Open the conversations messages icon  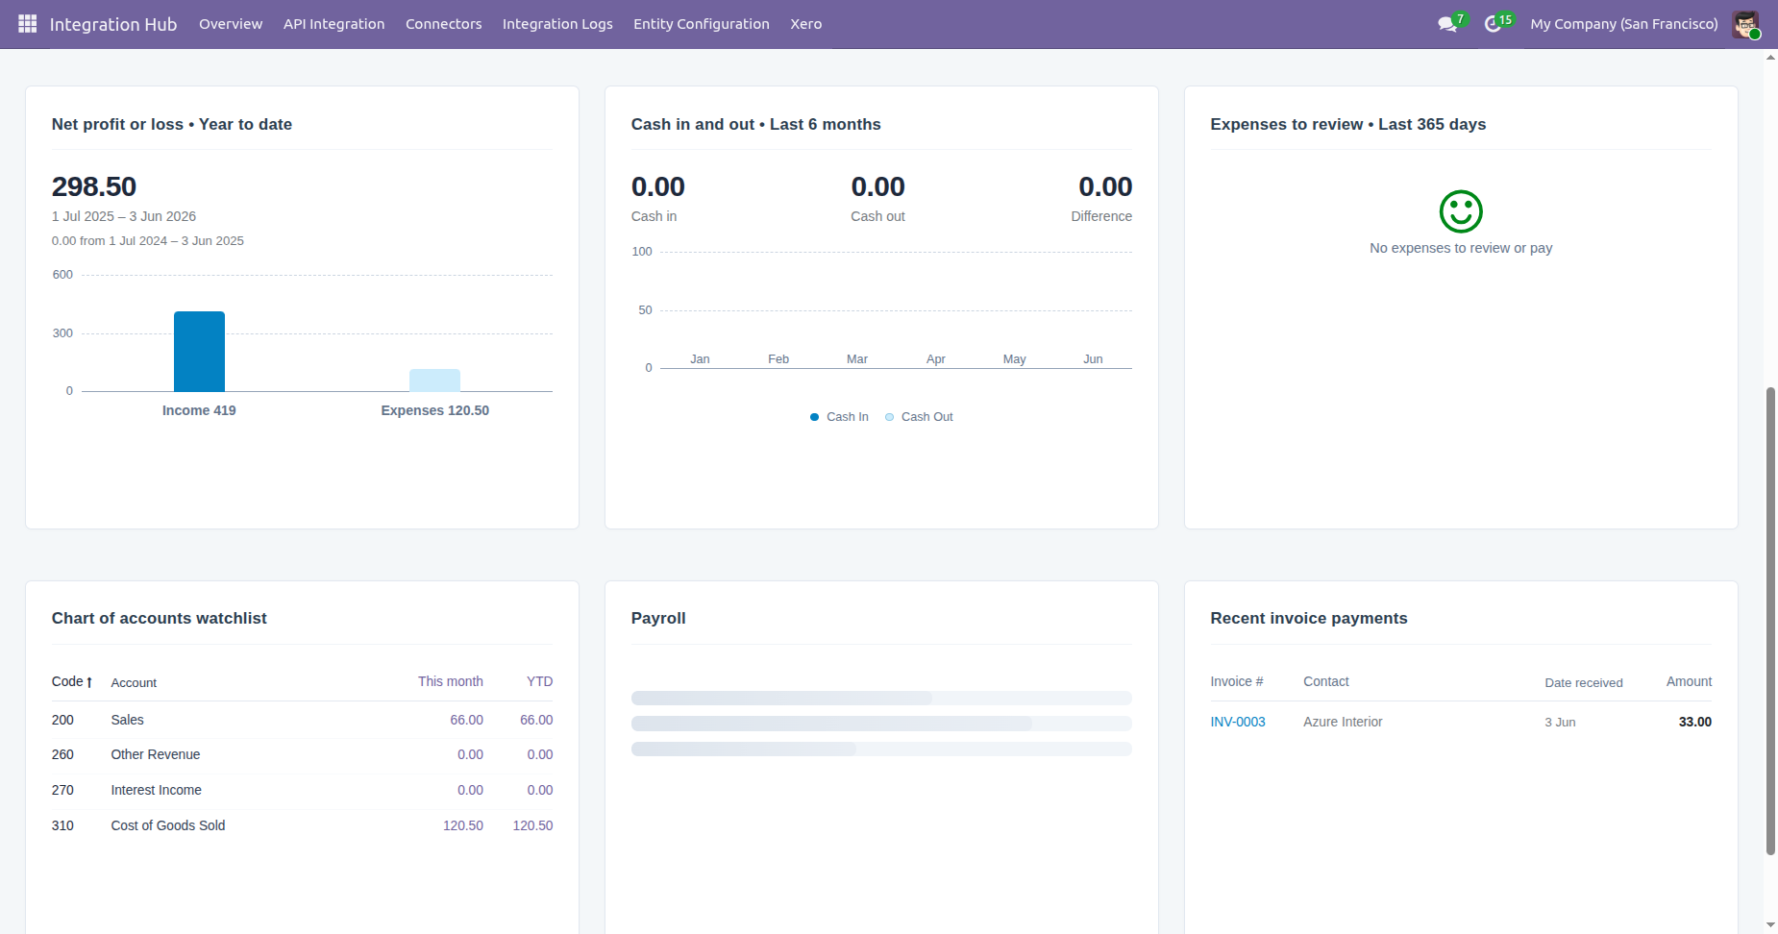1448,24
